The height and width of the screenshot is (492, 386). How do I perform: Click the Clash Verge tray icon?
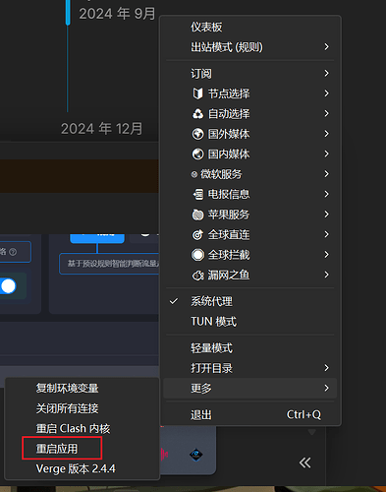tap(196, 455)
